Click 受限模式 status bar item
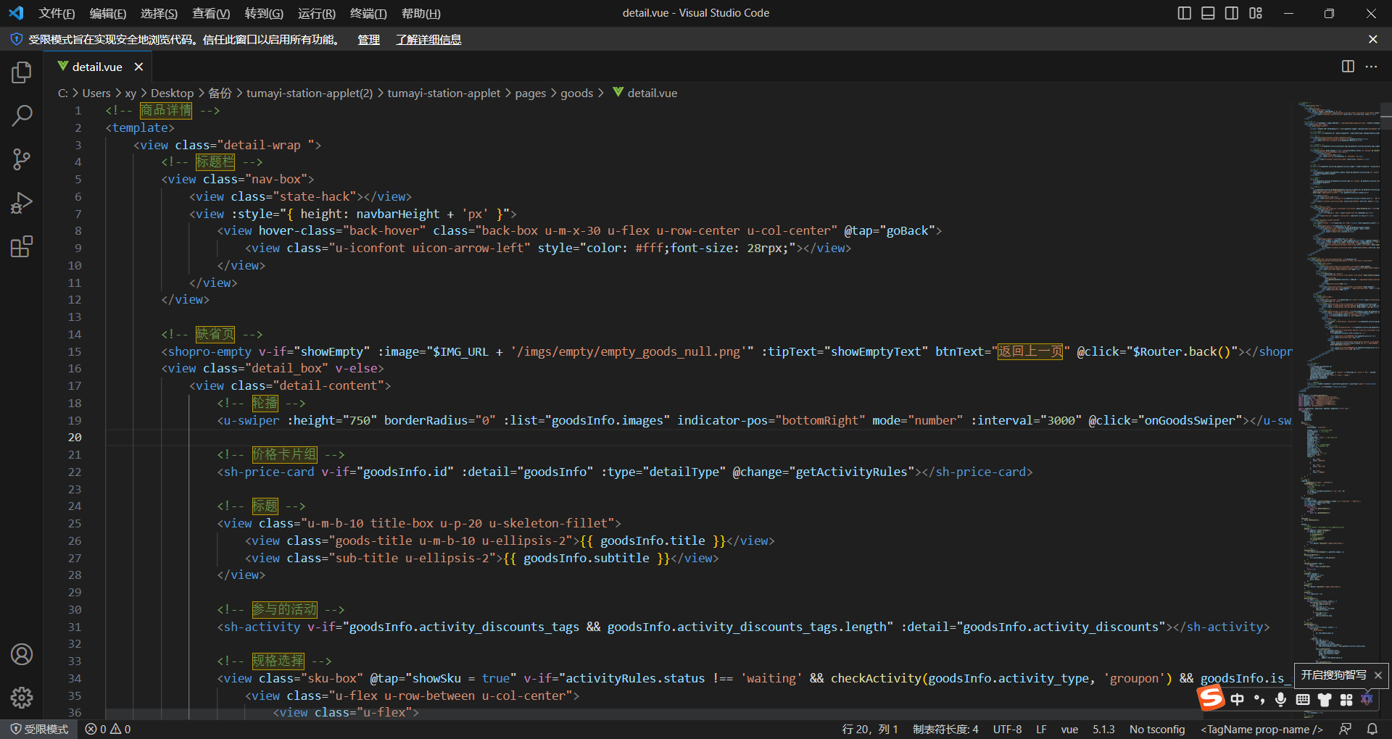 [39, 729]
